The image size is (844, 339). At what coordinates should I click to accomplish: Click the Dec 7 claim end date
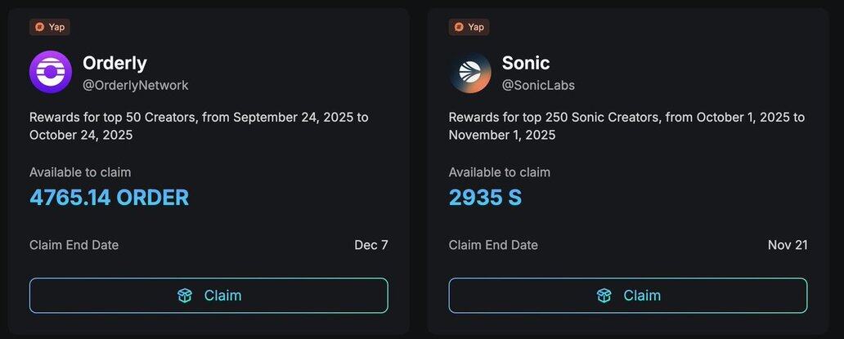(x=371, y=245)
